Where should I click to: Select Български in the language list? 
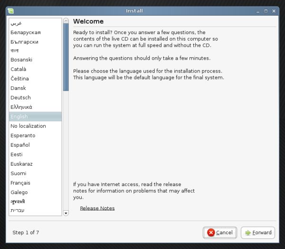pos(35,42)
